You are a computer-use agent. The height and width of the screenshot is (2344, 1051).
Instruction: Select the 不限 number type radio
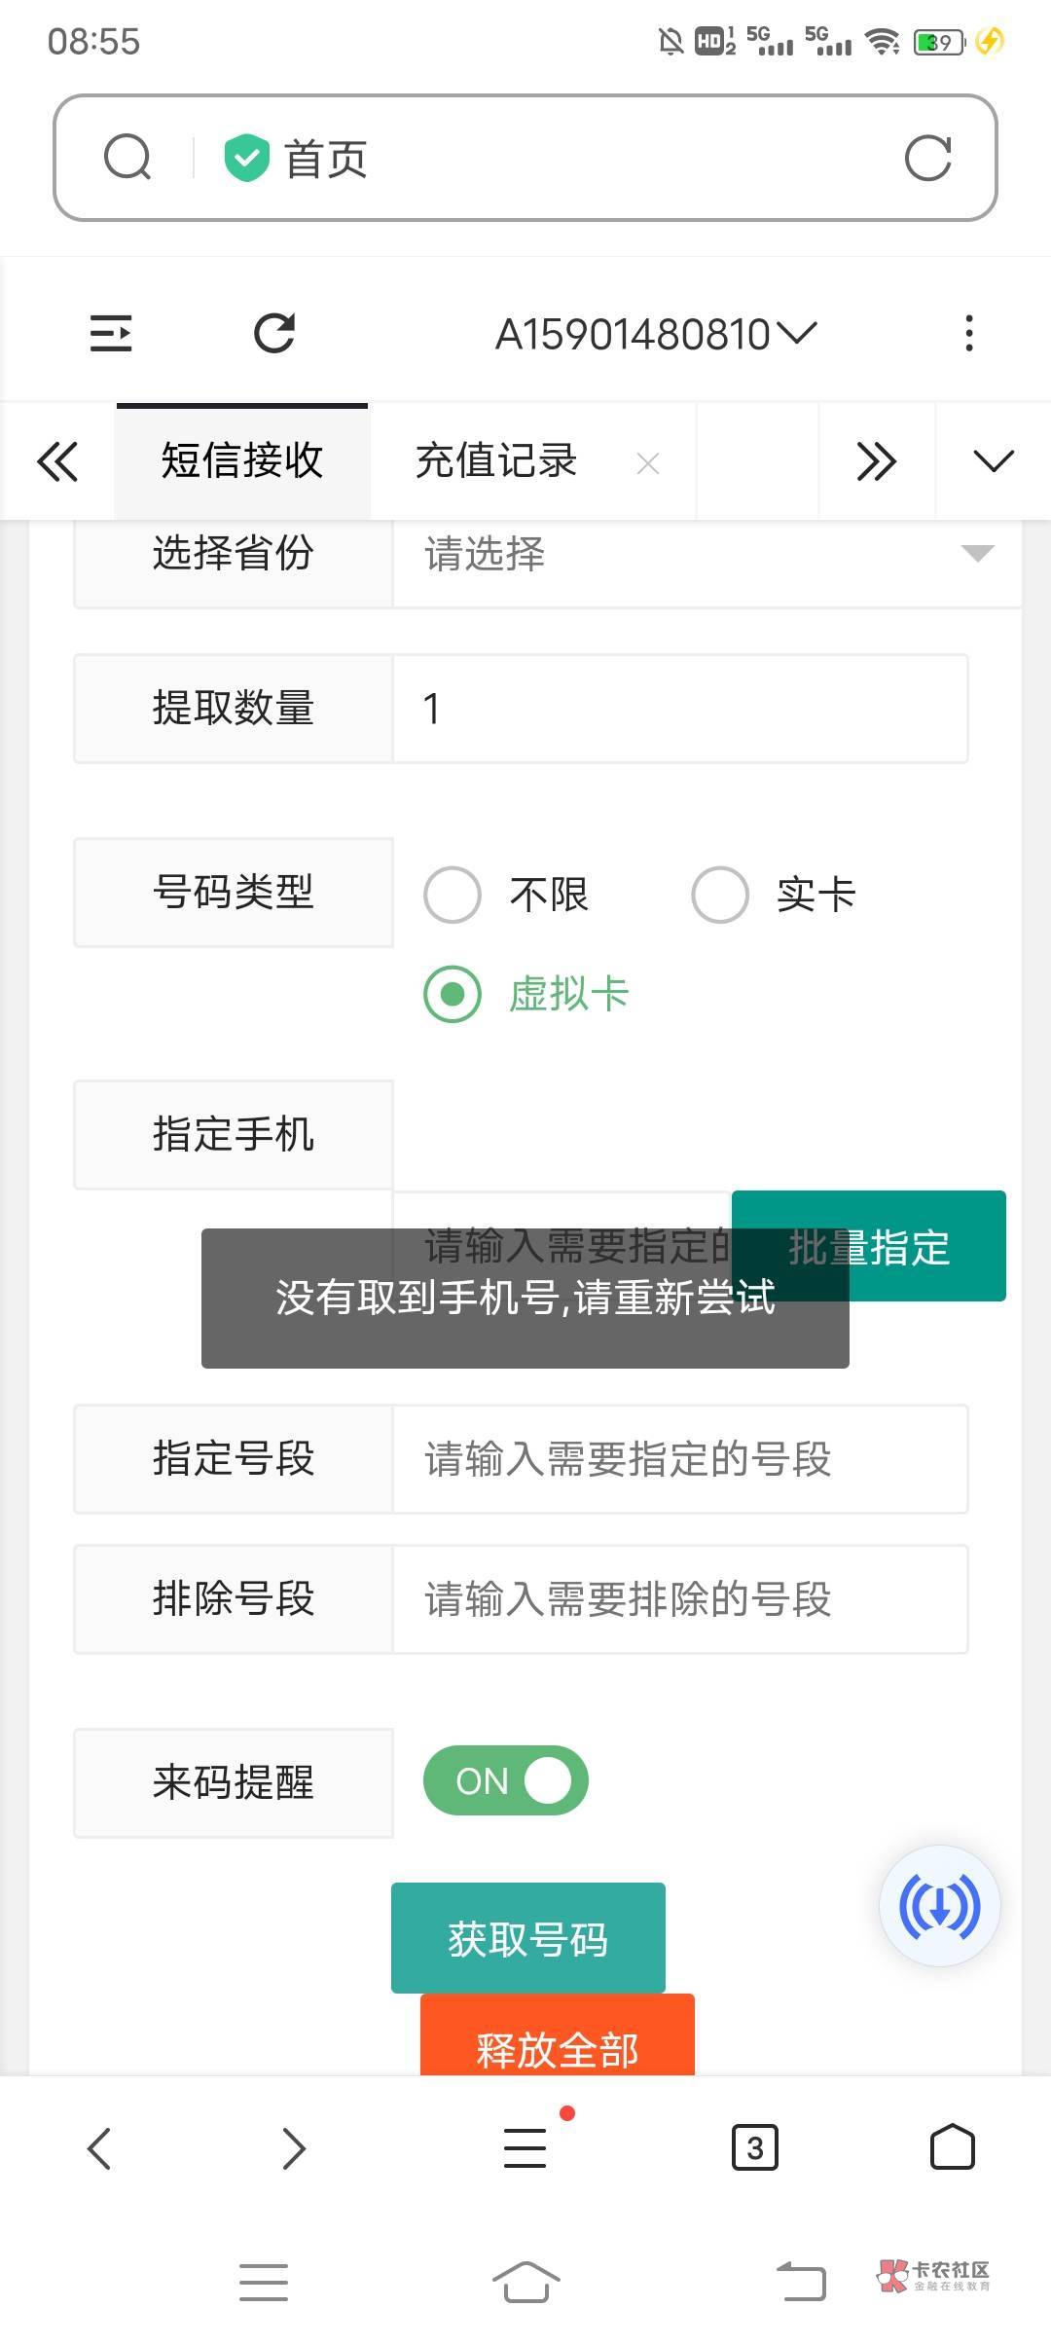click(x=453, y=895)
